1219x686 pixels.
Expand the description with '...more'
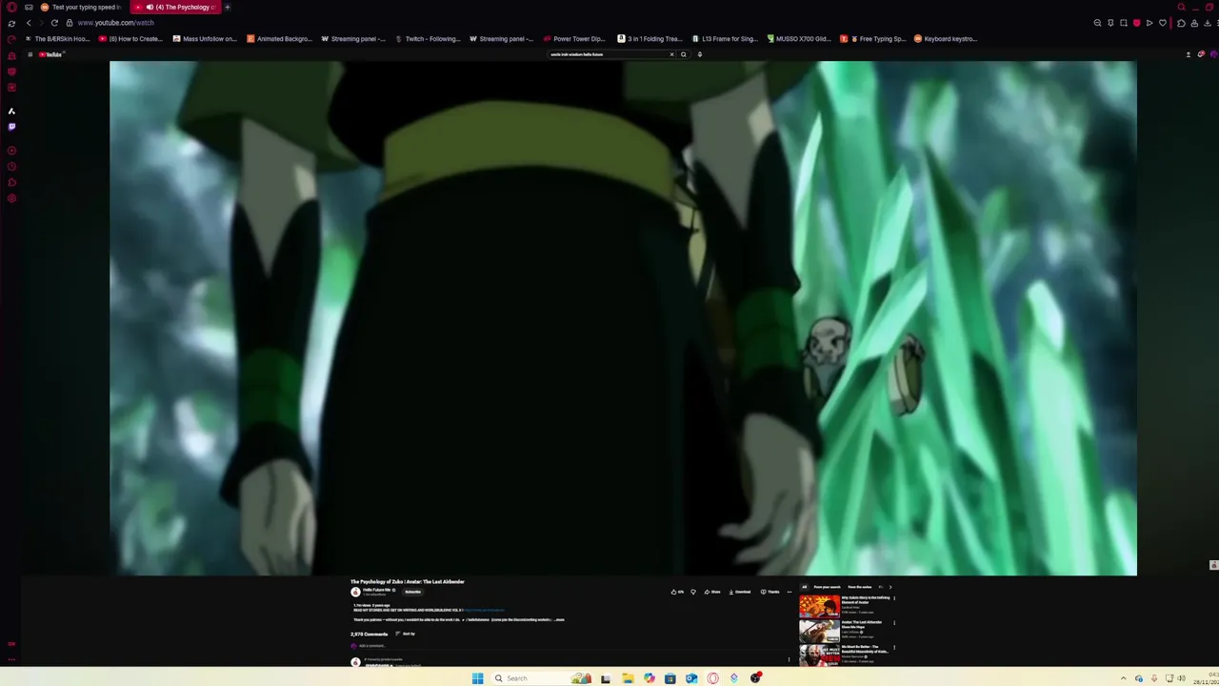click(x=560, y=620)
